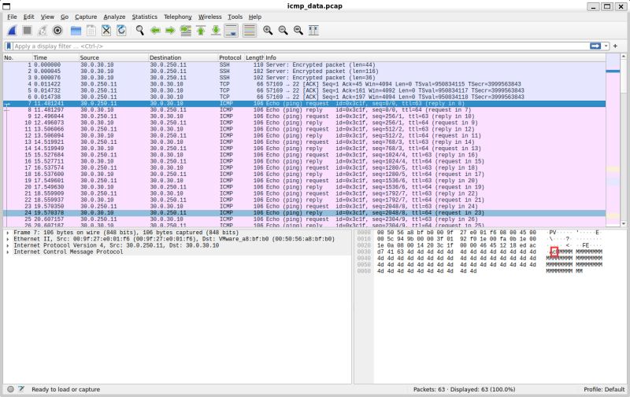Screen dimensions: 630x397
Task: Open display filter history dropdown arrow
Action: pos(606,46)
